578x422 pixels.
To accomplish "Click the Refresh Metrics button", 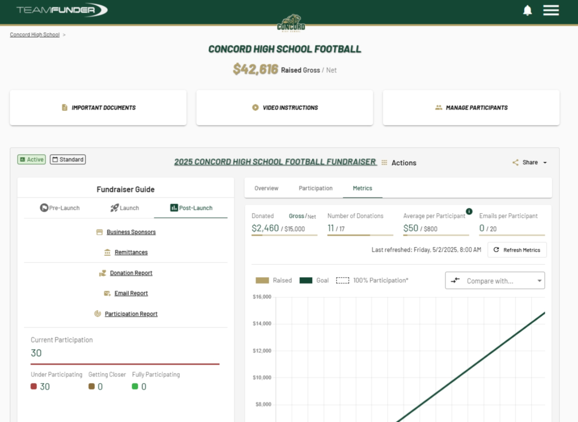I will [517, 250].
